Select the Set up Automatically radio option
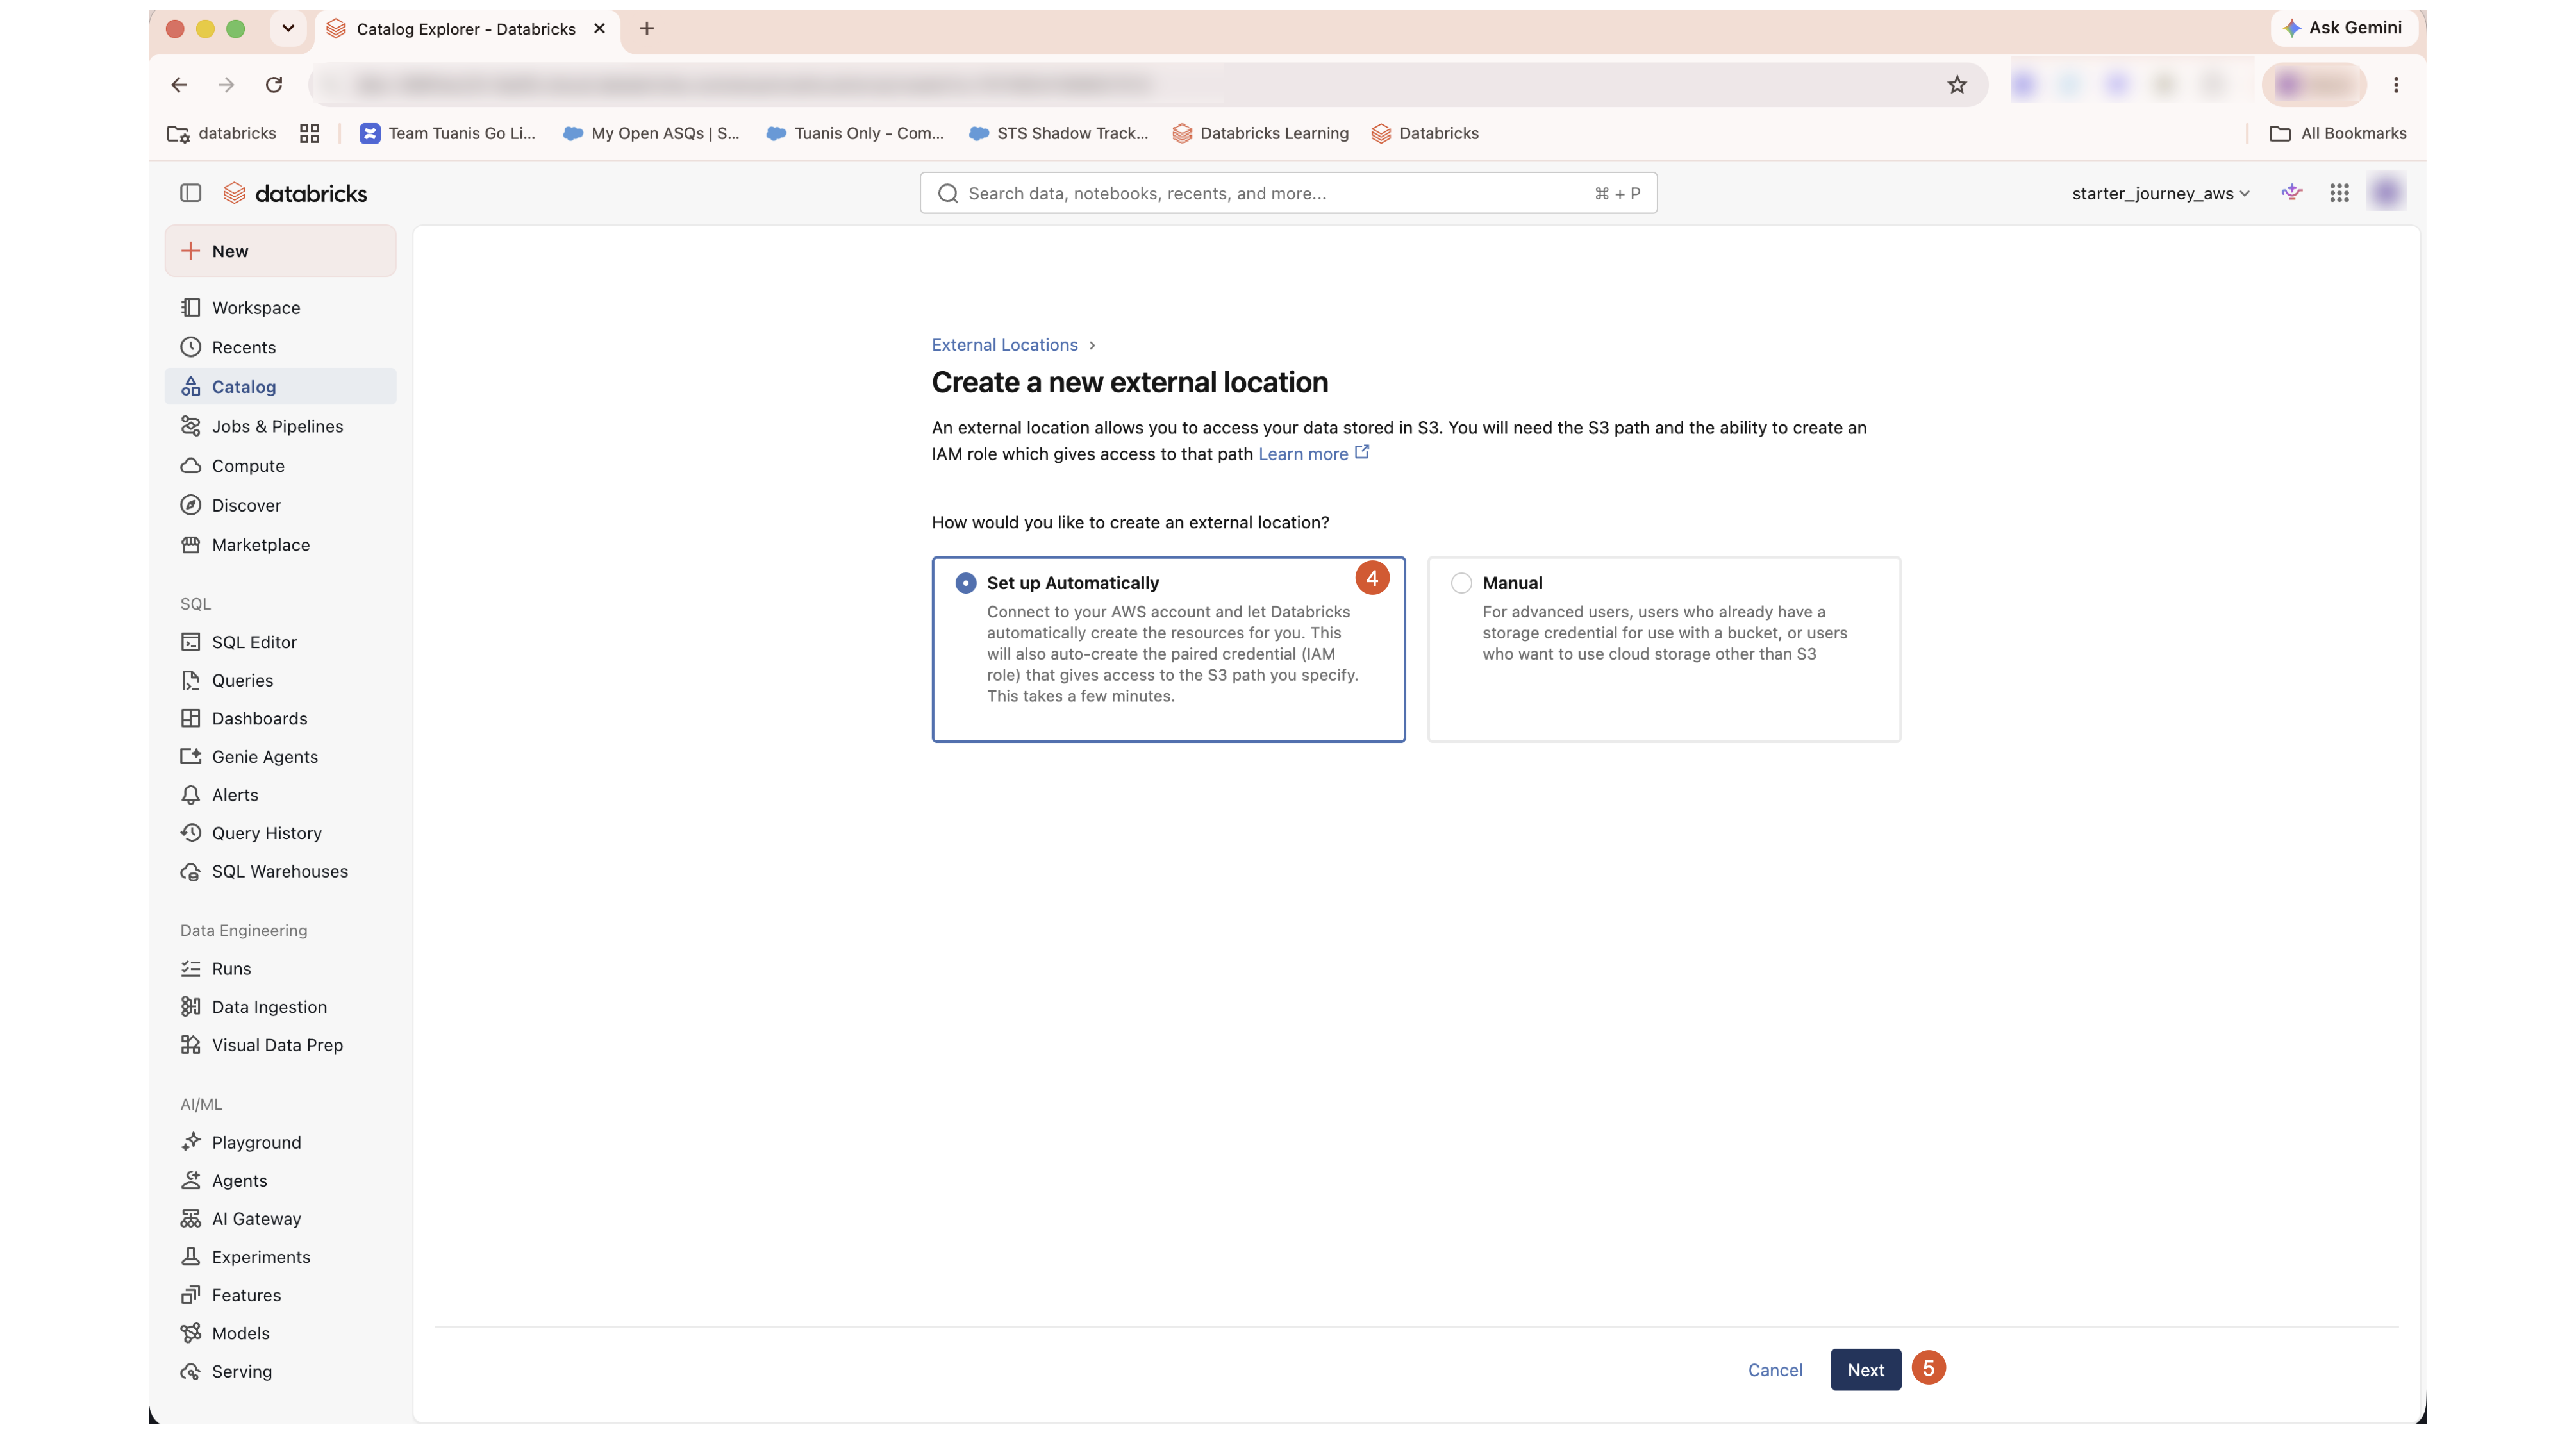 pos(965,583)
